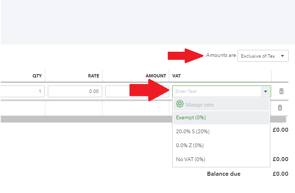Click the QTY column header
Image resolution: width=295 pixels, height=193 pixels.
tap(37, 76)
